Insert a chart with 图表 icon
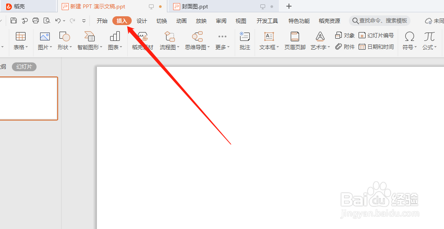This screenshot has width=444, height=229. (115, 36)
